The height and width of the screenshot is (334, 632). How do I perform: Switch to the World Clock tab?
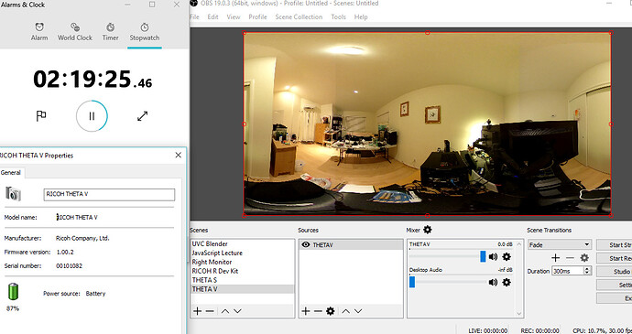click(75, 32)
